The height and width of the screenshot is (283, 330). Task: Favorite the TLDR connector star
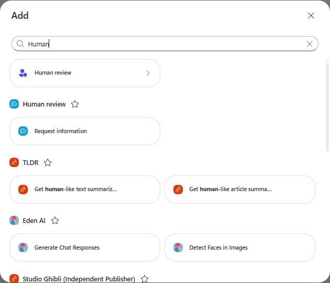[48, 162]
